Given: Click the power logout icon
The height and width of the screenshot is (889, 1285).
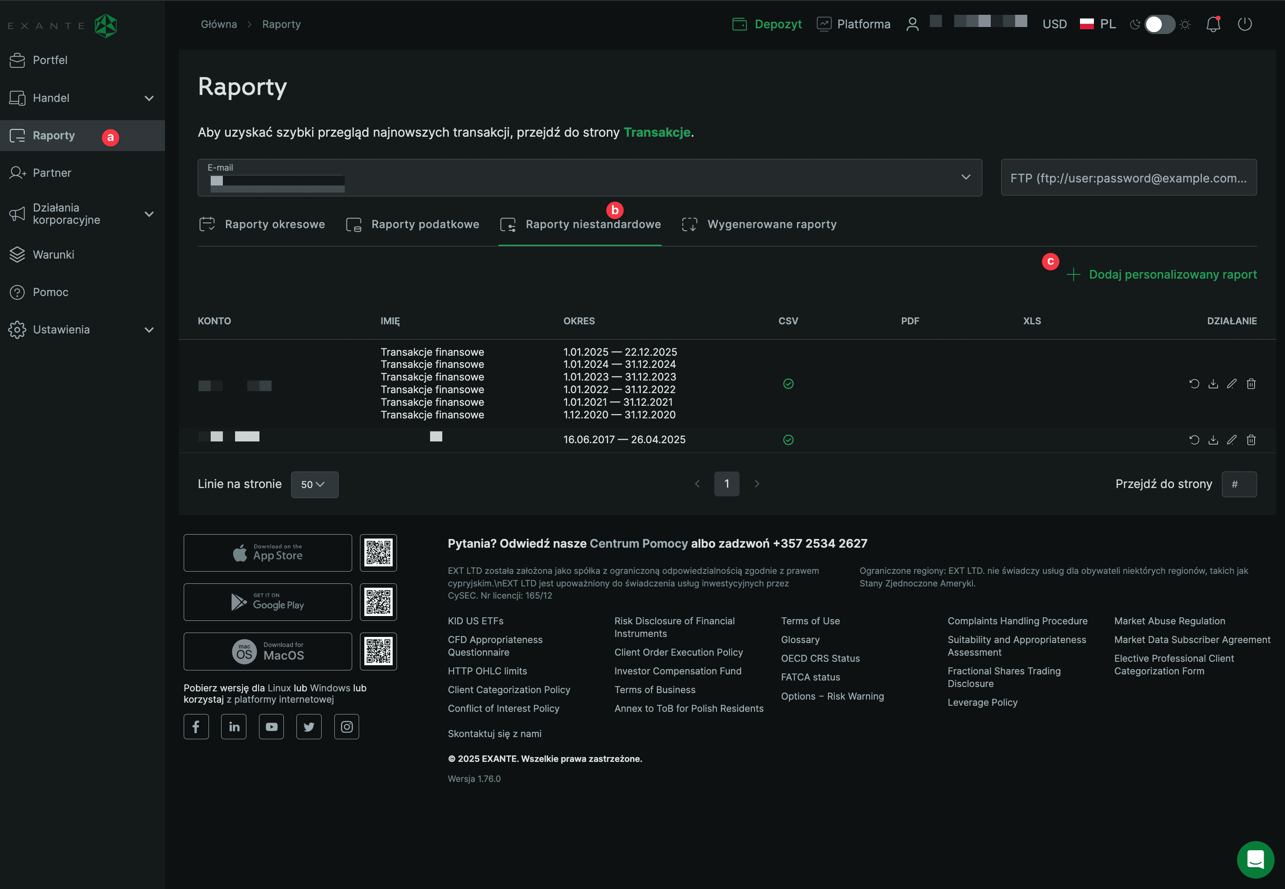Looking at the screenshot, I should [x=1245, y=24].
